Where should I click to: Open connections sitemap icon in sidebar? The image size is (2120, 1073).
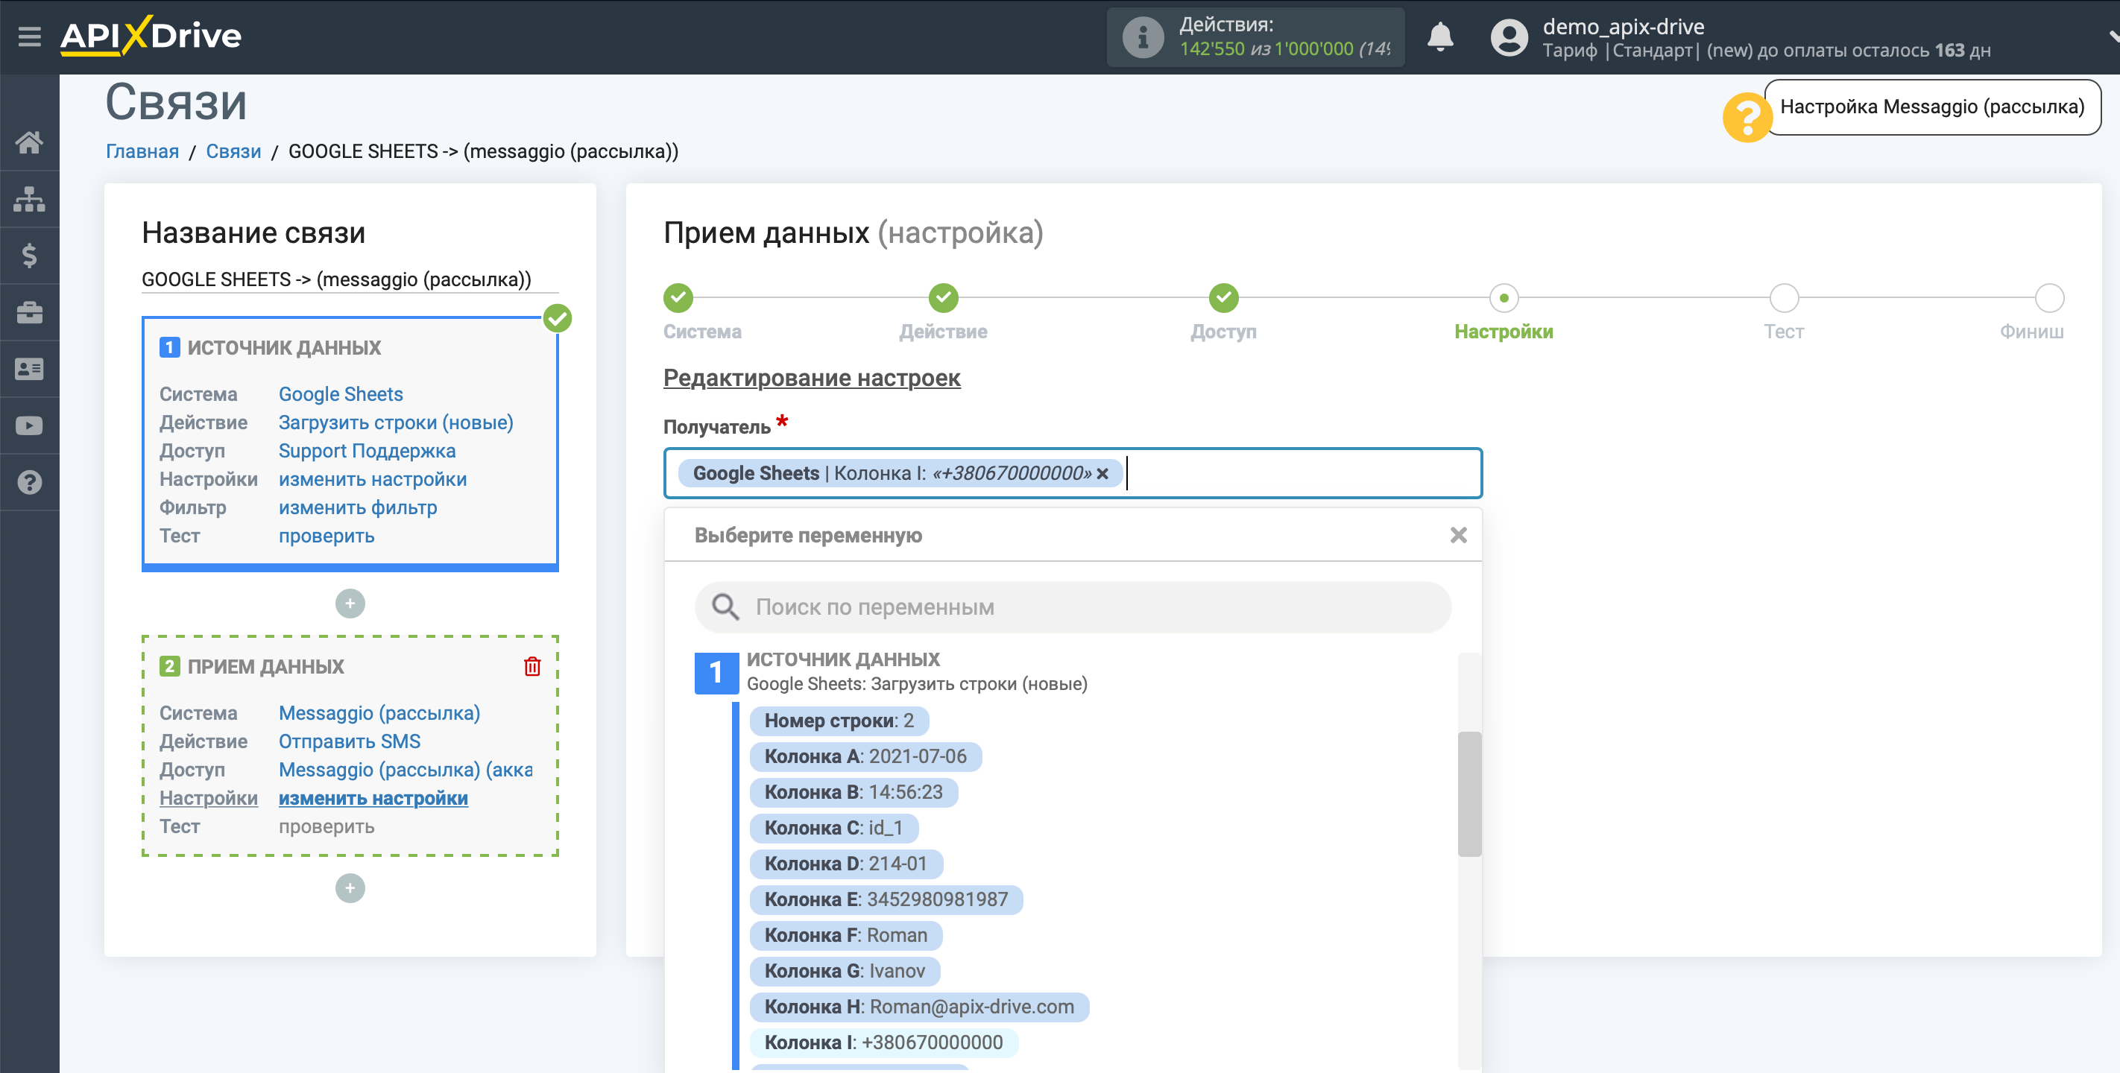(30, 199)
